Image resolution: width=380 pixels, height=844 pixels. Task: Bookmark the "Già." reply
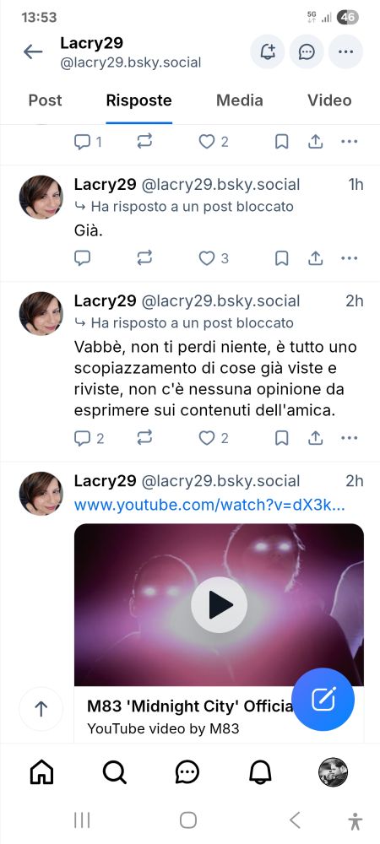pos(281,258)
